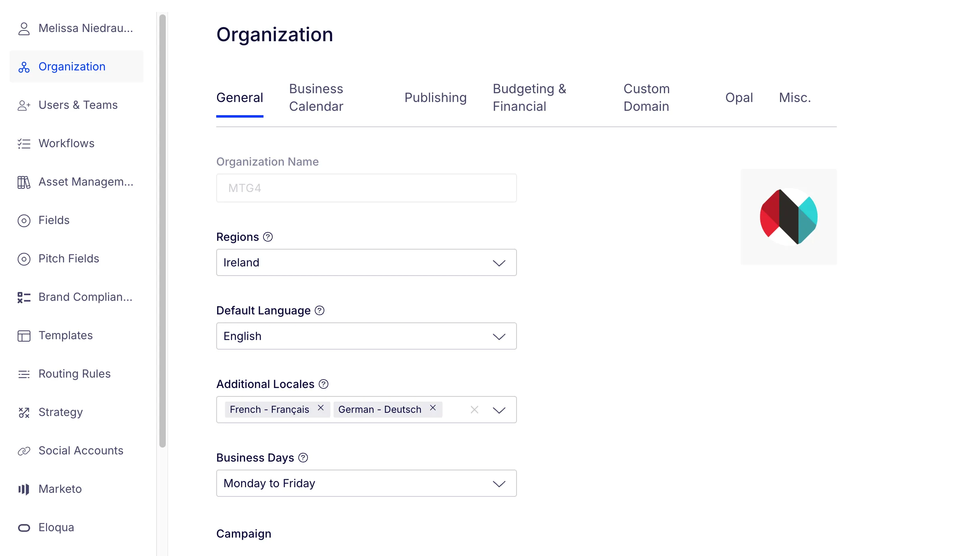The width and height of the screenshot is (969, 556).
Task: Click the Additional Locales help icon
Action: click(324, 384)
